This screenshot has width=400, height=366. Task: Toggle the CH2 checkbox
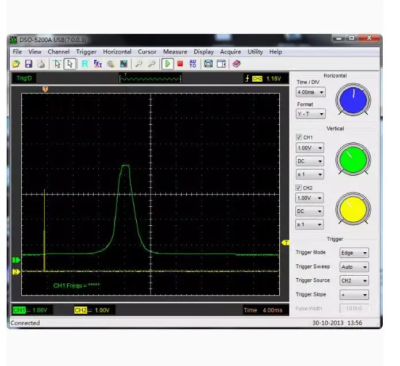coord(298,188)
